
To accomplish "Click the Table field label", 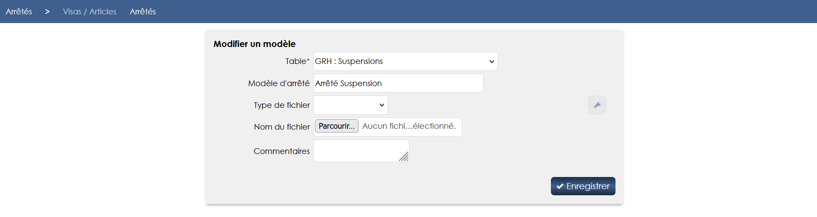I will (x=297, y=61).
